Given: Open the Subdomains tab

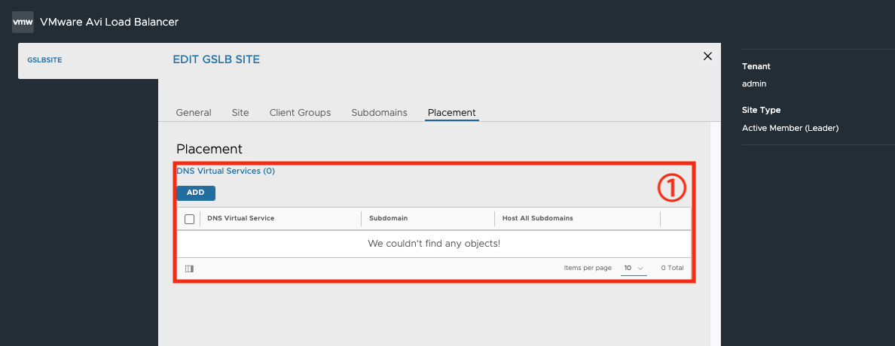Looking at the screenshot, I should pos(380,113).
